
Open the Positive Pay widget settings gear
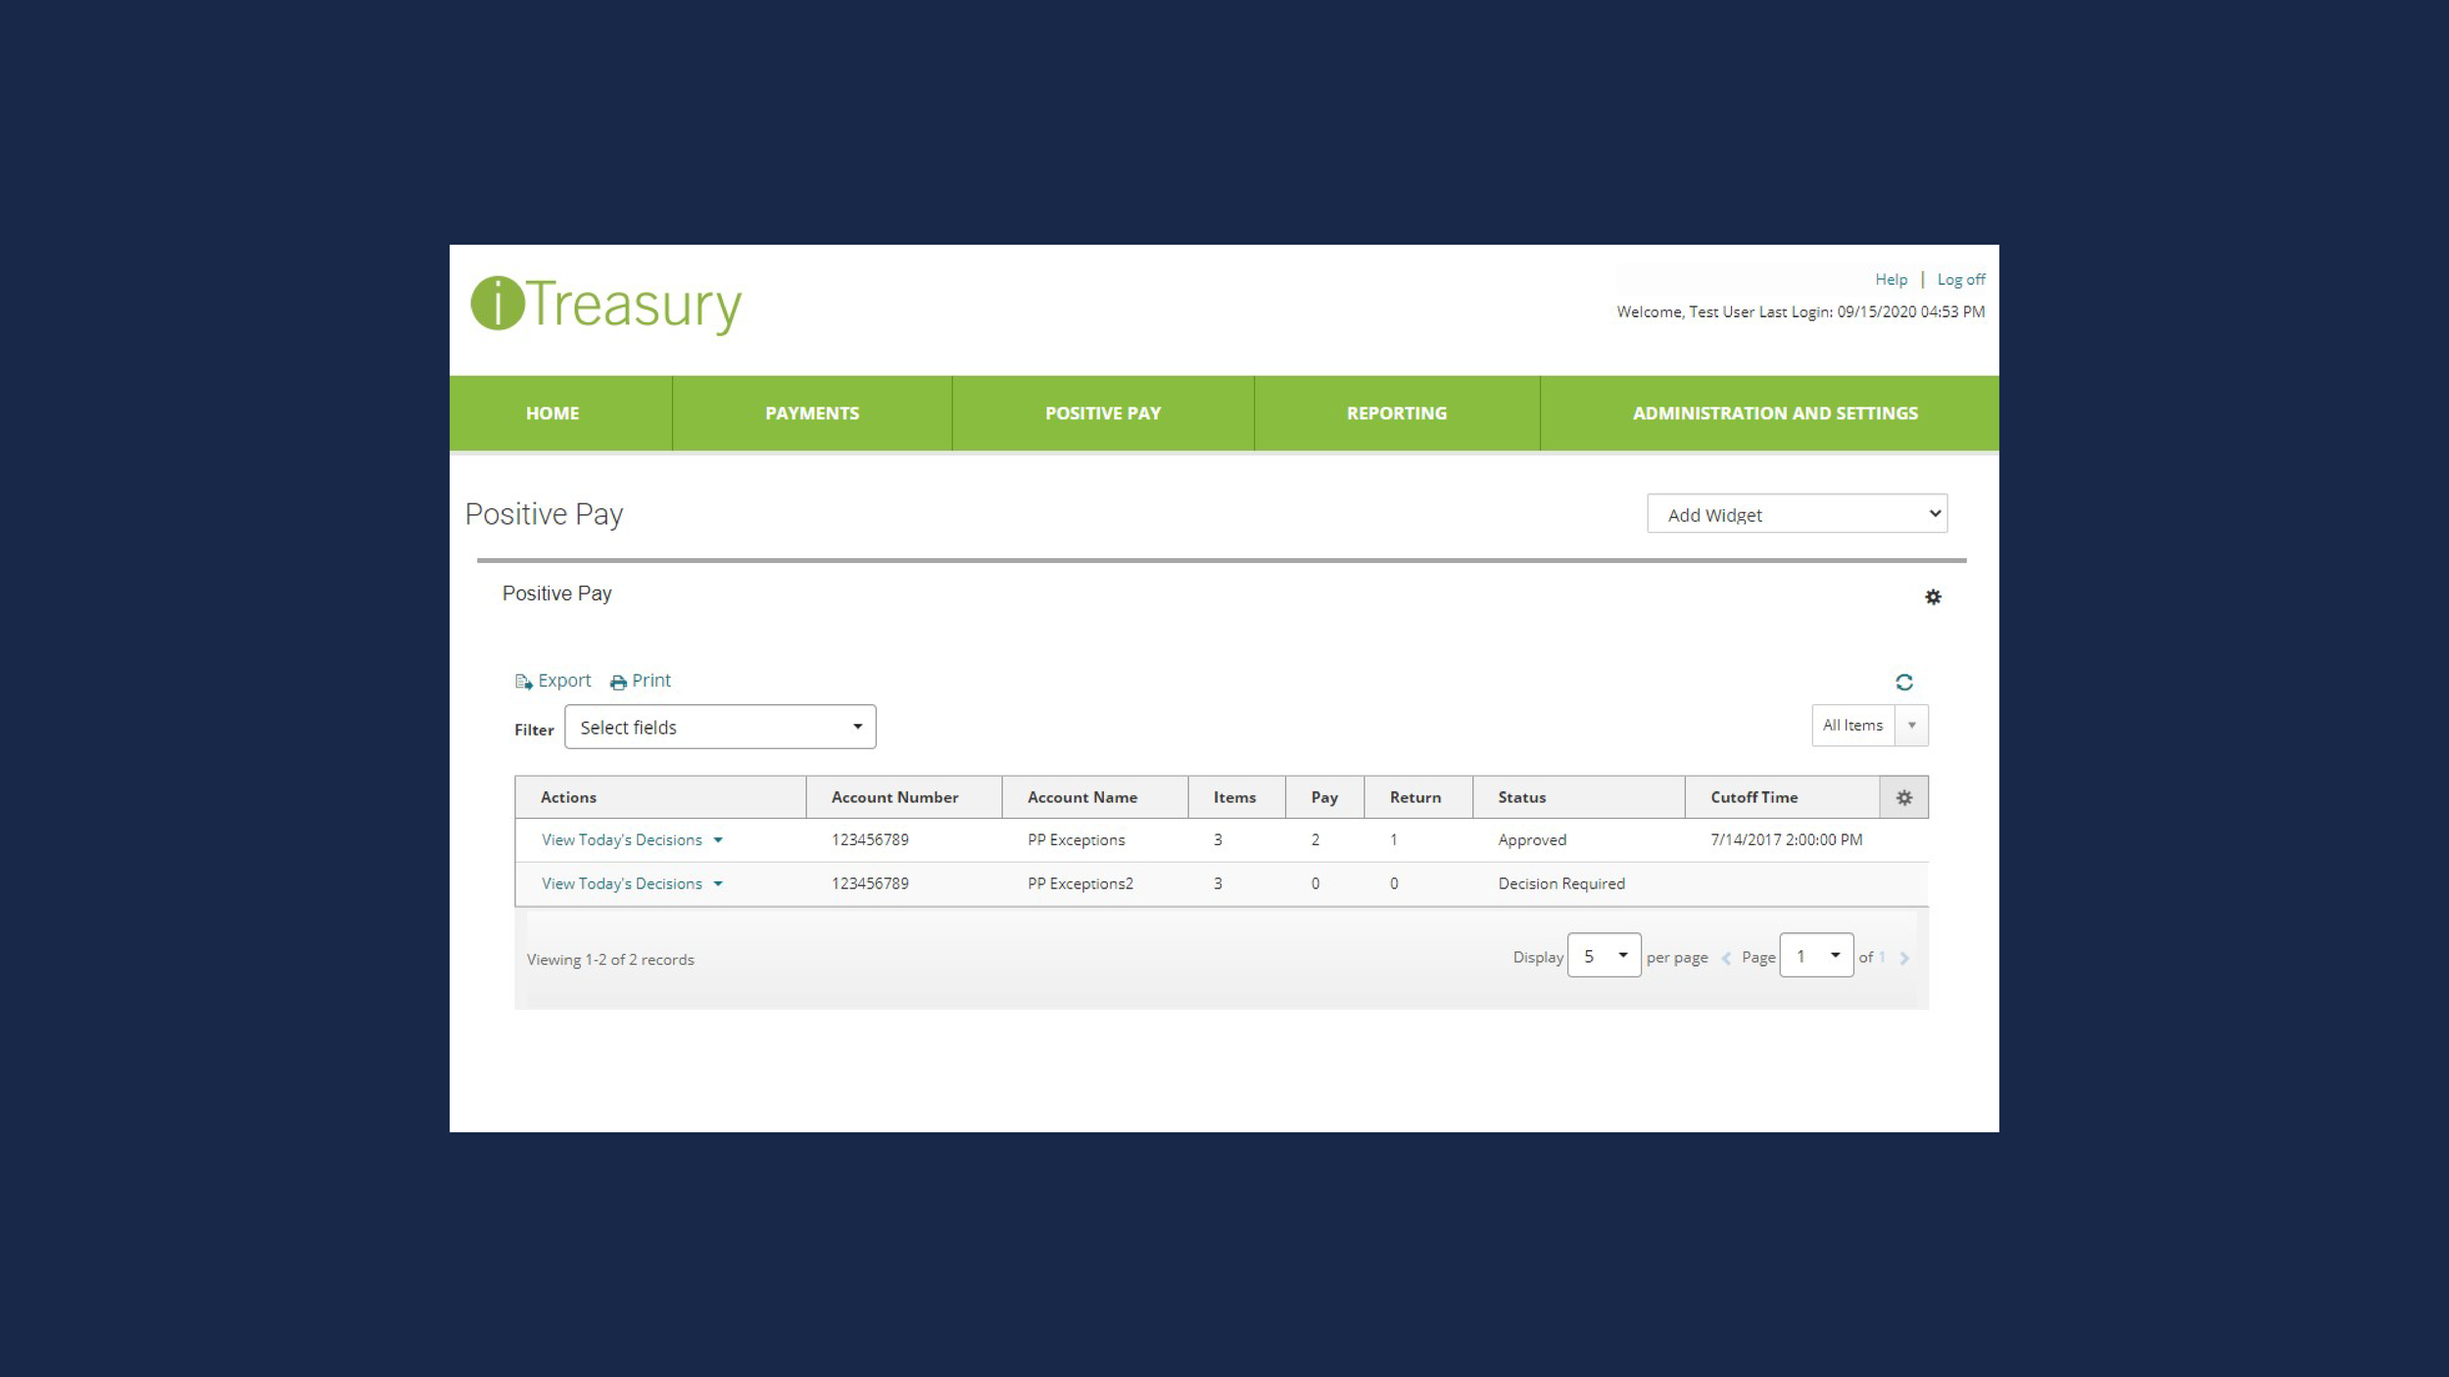pyautogui.click(x=1932, y=597)
